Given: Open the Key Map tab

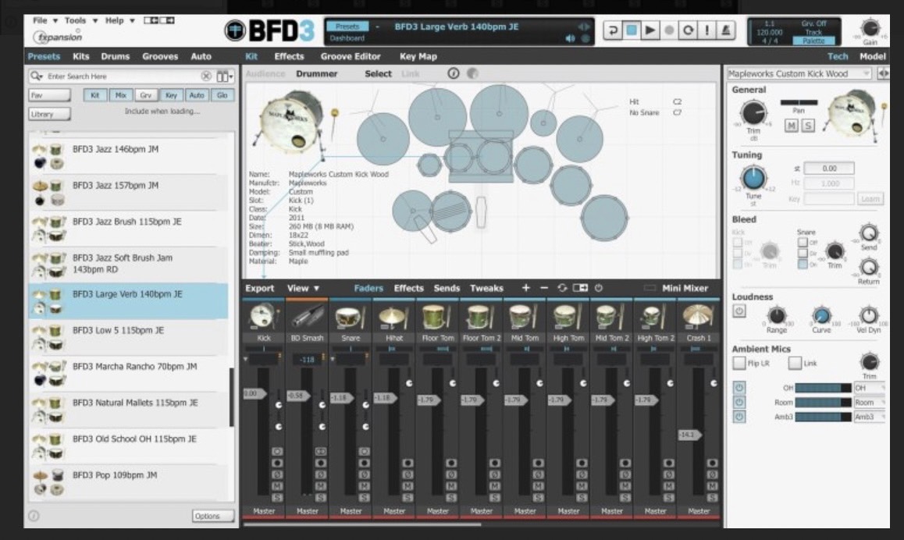Looking at the screenshot, I should [x=418, y=56].
